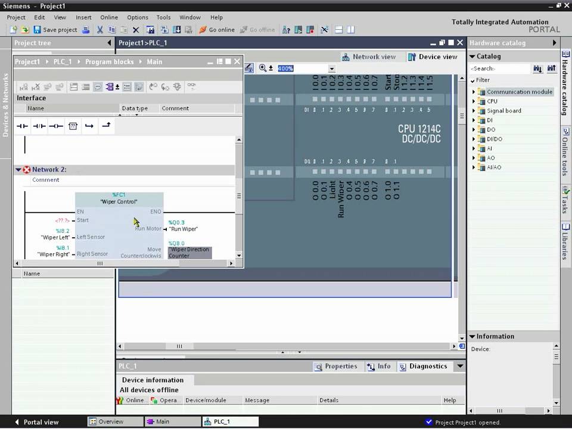Image resolution: width=572 pixels, height=429 pixels.
Task: Insert a normally closed contact
Action: (x=39, y=126)
